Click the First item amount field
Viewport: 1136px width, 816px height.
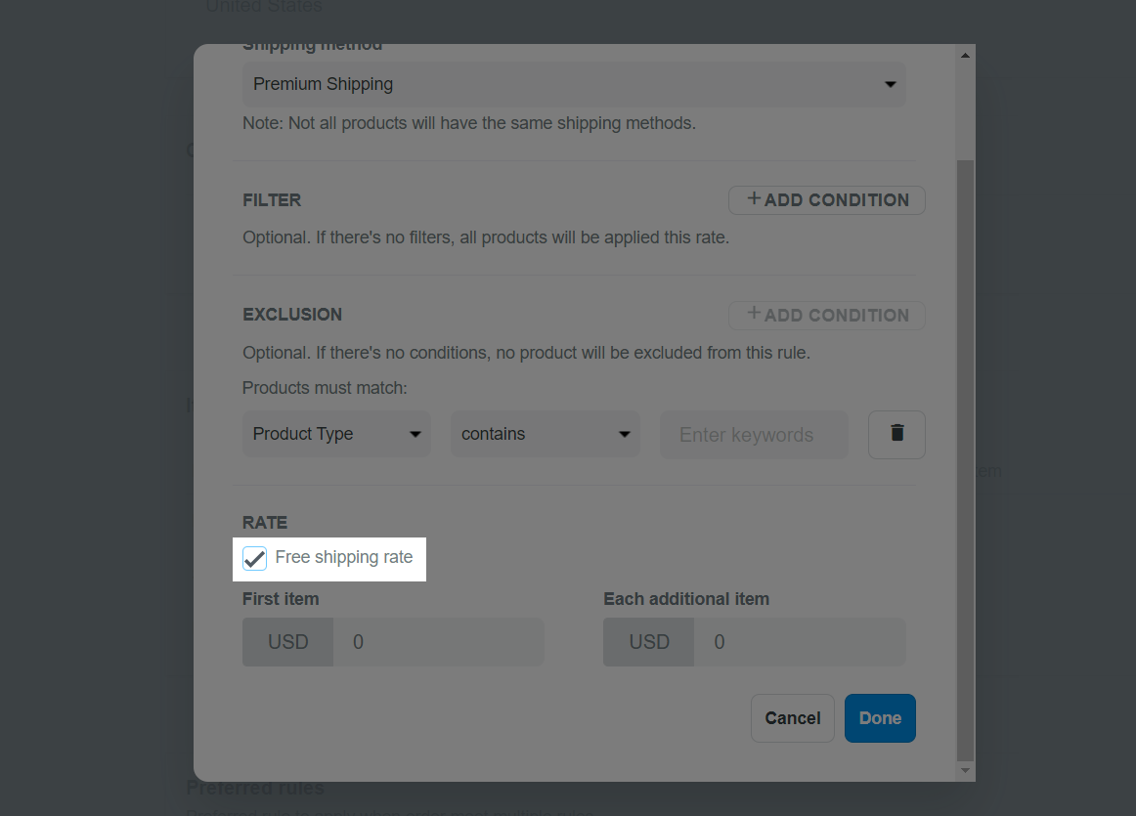click(438, 642)
